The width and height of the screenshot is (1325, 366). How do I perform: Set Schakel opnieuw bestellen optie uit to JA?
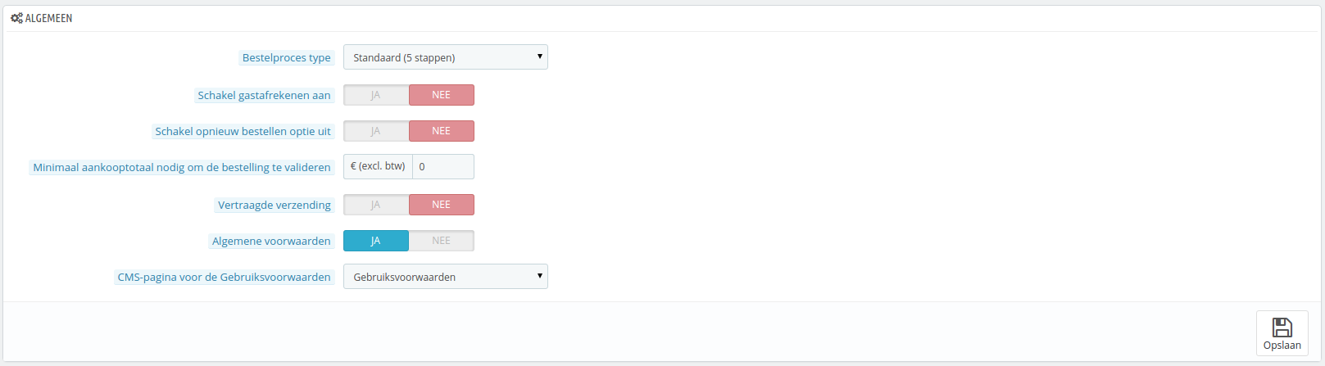pyautogui.click(x=376, y=131)
